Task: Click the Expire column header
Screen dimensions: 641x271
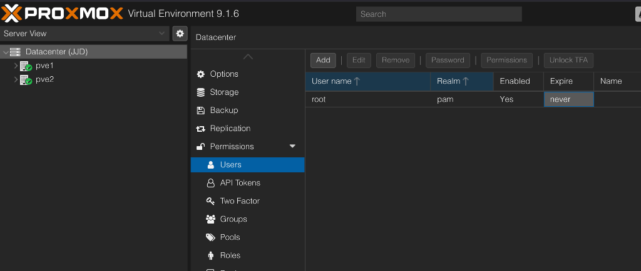Action: [568, 81]
